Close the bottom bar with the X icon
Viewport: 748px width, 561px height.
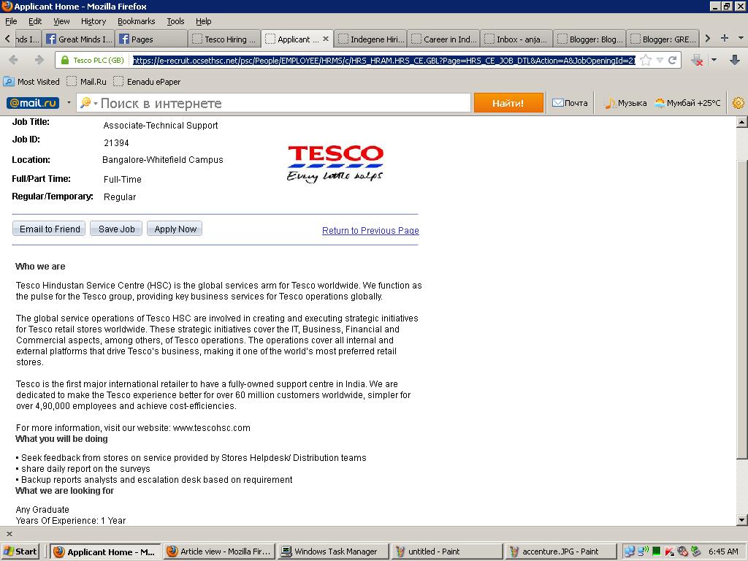[x=9, y=534]
